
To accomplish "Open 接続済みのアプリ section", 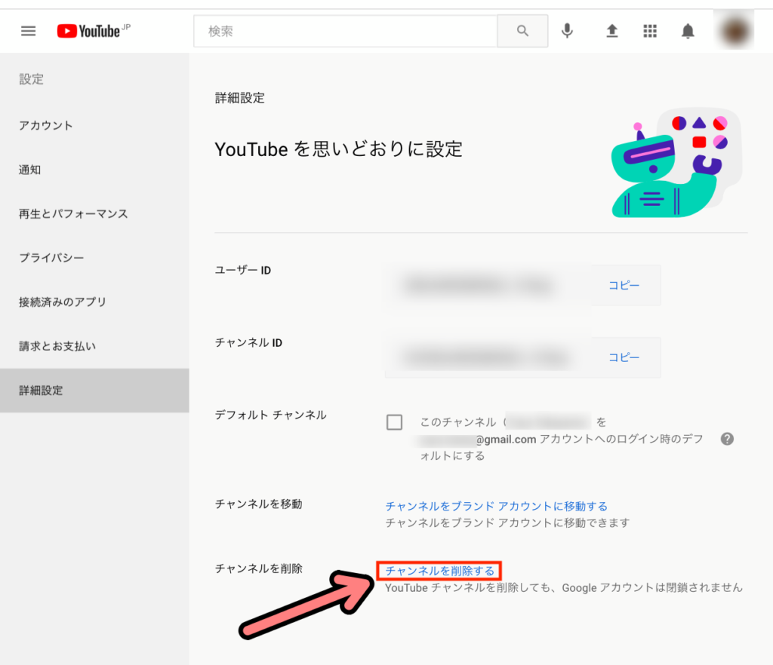I will tap(63, 302).
